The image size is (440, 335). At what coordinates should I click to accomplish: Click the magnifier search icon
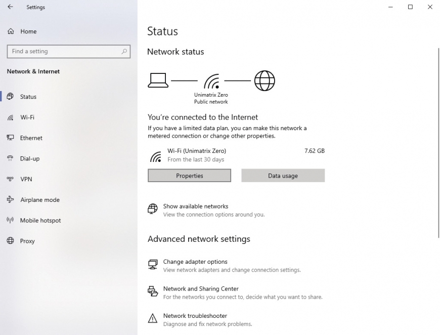124,52
